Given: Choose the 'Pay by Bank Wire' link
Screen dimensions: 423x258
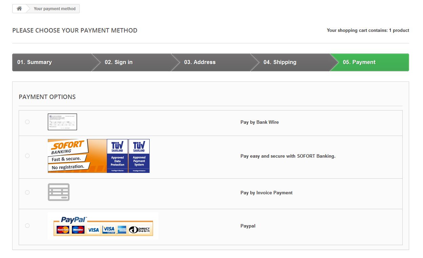Looking at the screenshot, I should [259, 122].
